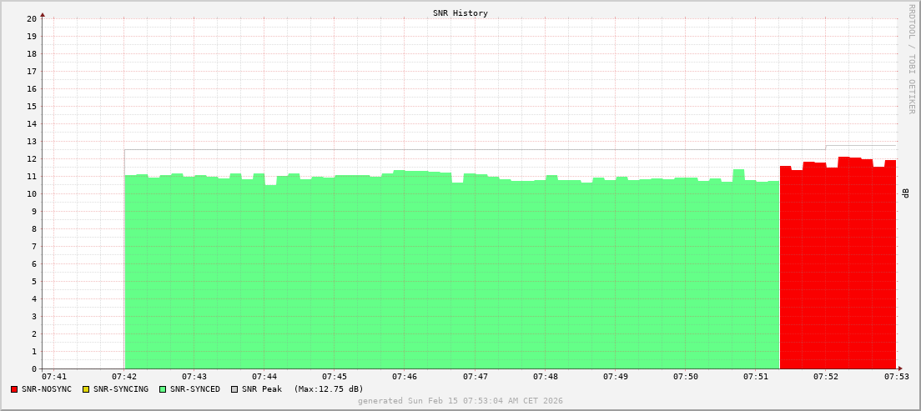Click the dB unit label on right side
Viewport: 921px width, 411px height.
click(x=906, y=193)
